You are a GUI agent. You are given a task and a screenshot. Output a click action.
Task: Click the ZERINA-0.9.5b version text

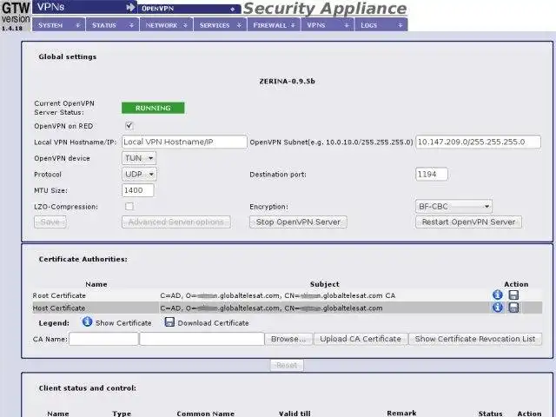point(287,81)
